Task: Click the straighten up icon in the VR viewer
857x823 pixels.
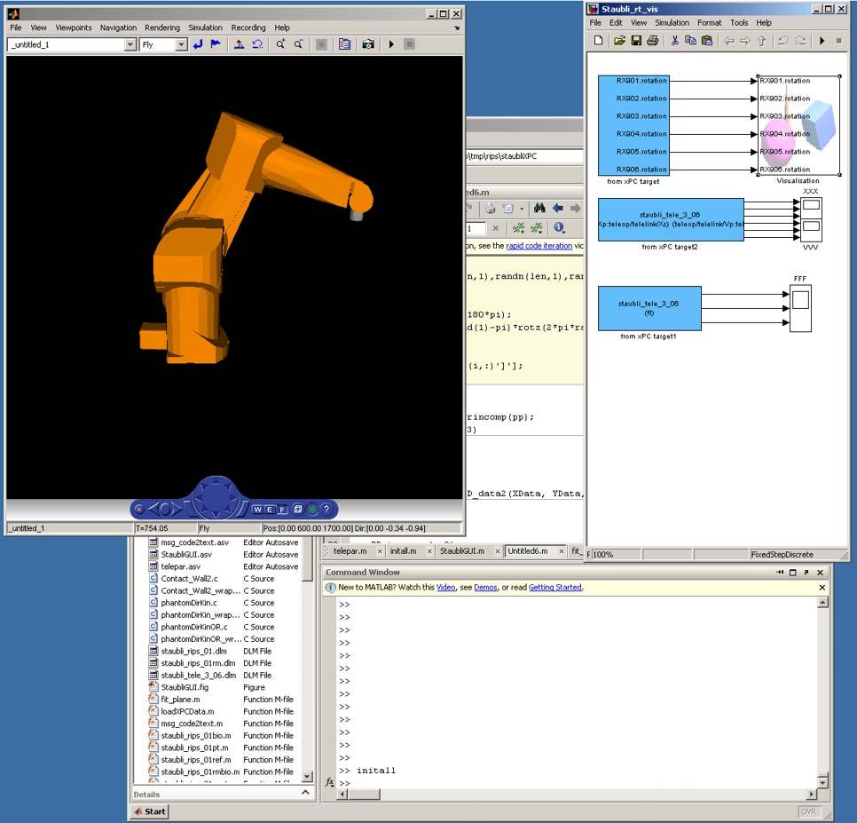Action: coord(239,44)
